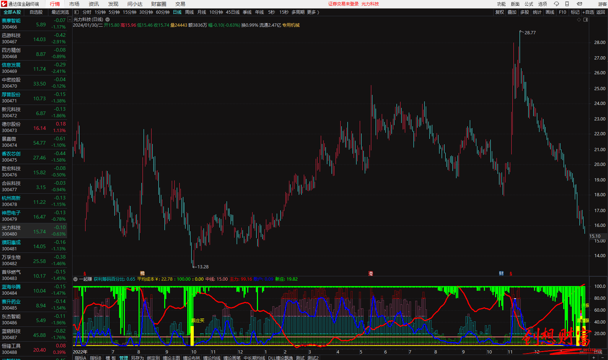608x360 pixels.
Task: Open the 多周期 view
Action: (298, 12)
